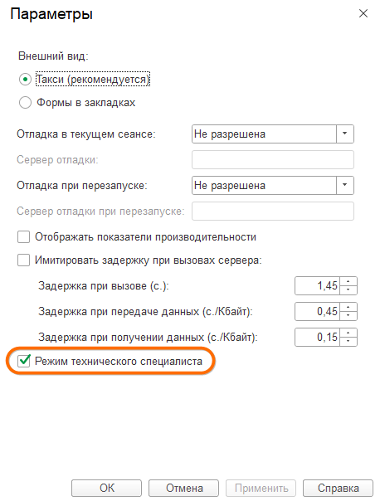Confirm settings with the ОК button
This screenshot has height=501, width=380.
point(106,489)
